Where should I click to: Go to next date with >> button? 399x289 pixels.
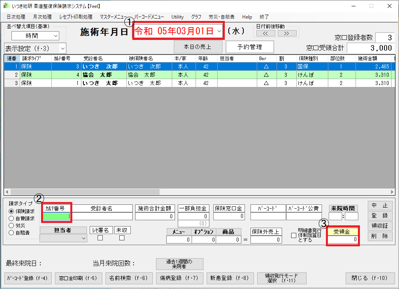287,33
